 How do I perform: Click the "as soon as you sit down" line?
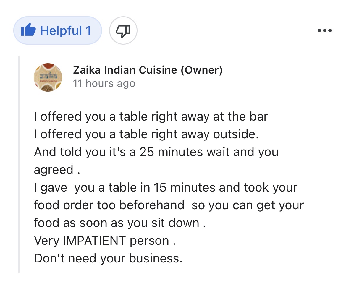pos(120,223)
